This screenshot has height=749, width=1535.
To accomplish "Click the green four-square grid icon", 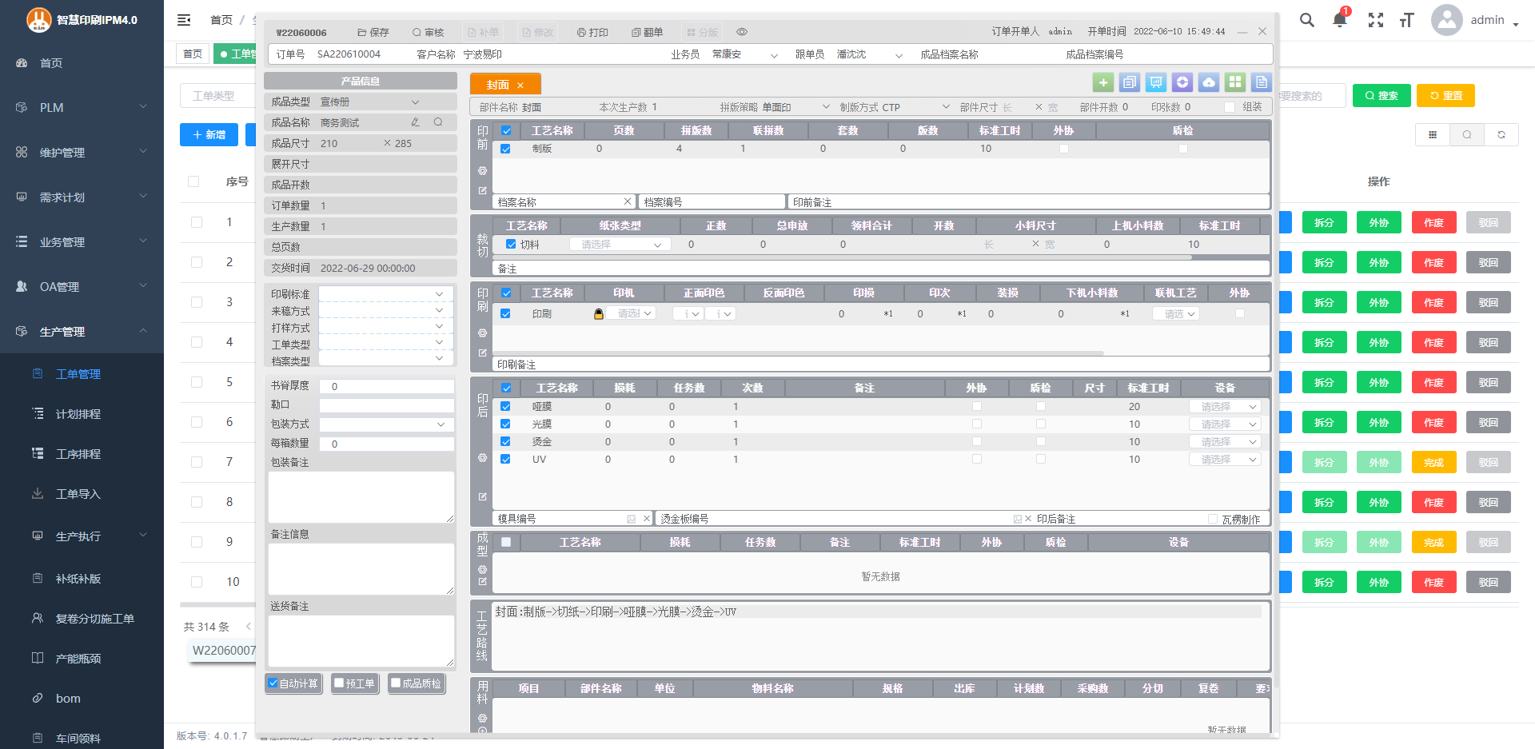I will click(1235, 82).
